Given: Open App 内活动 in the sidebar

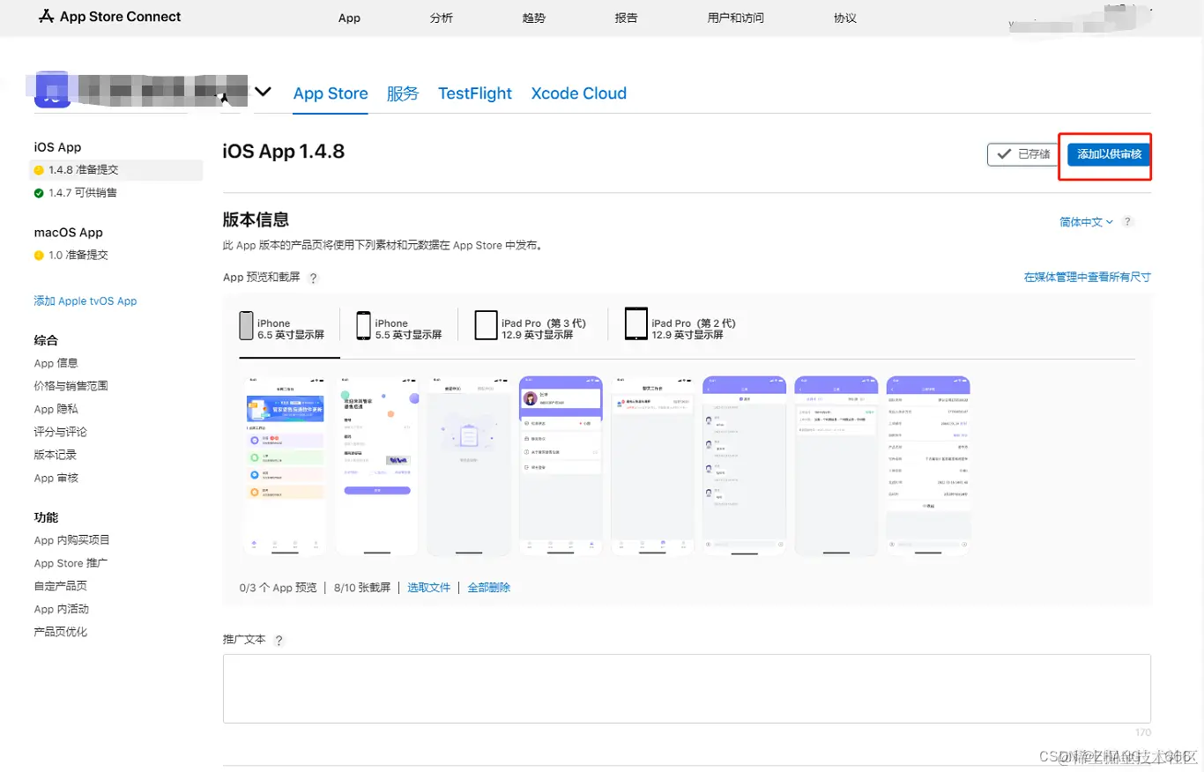Looking at the screenshot, I should pos(61,609).
